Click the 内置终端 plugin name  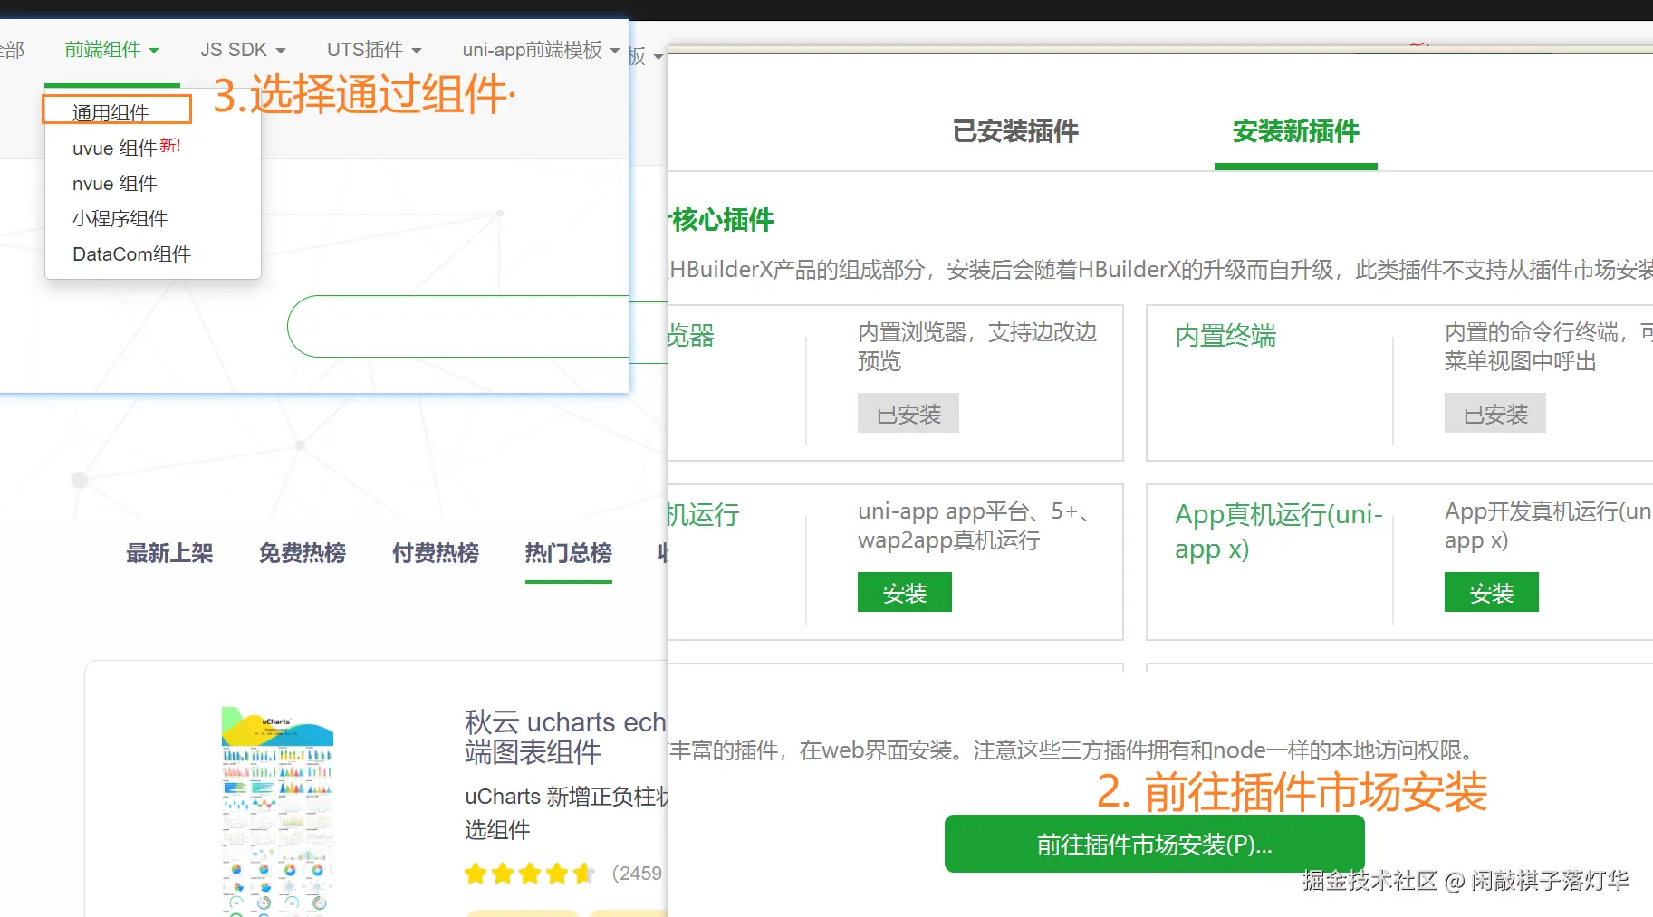(x=1225, y=336)
